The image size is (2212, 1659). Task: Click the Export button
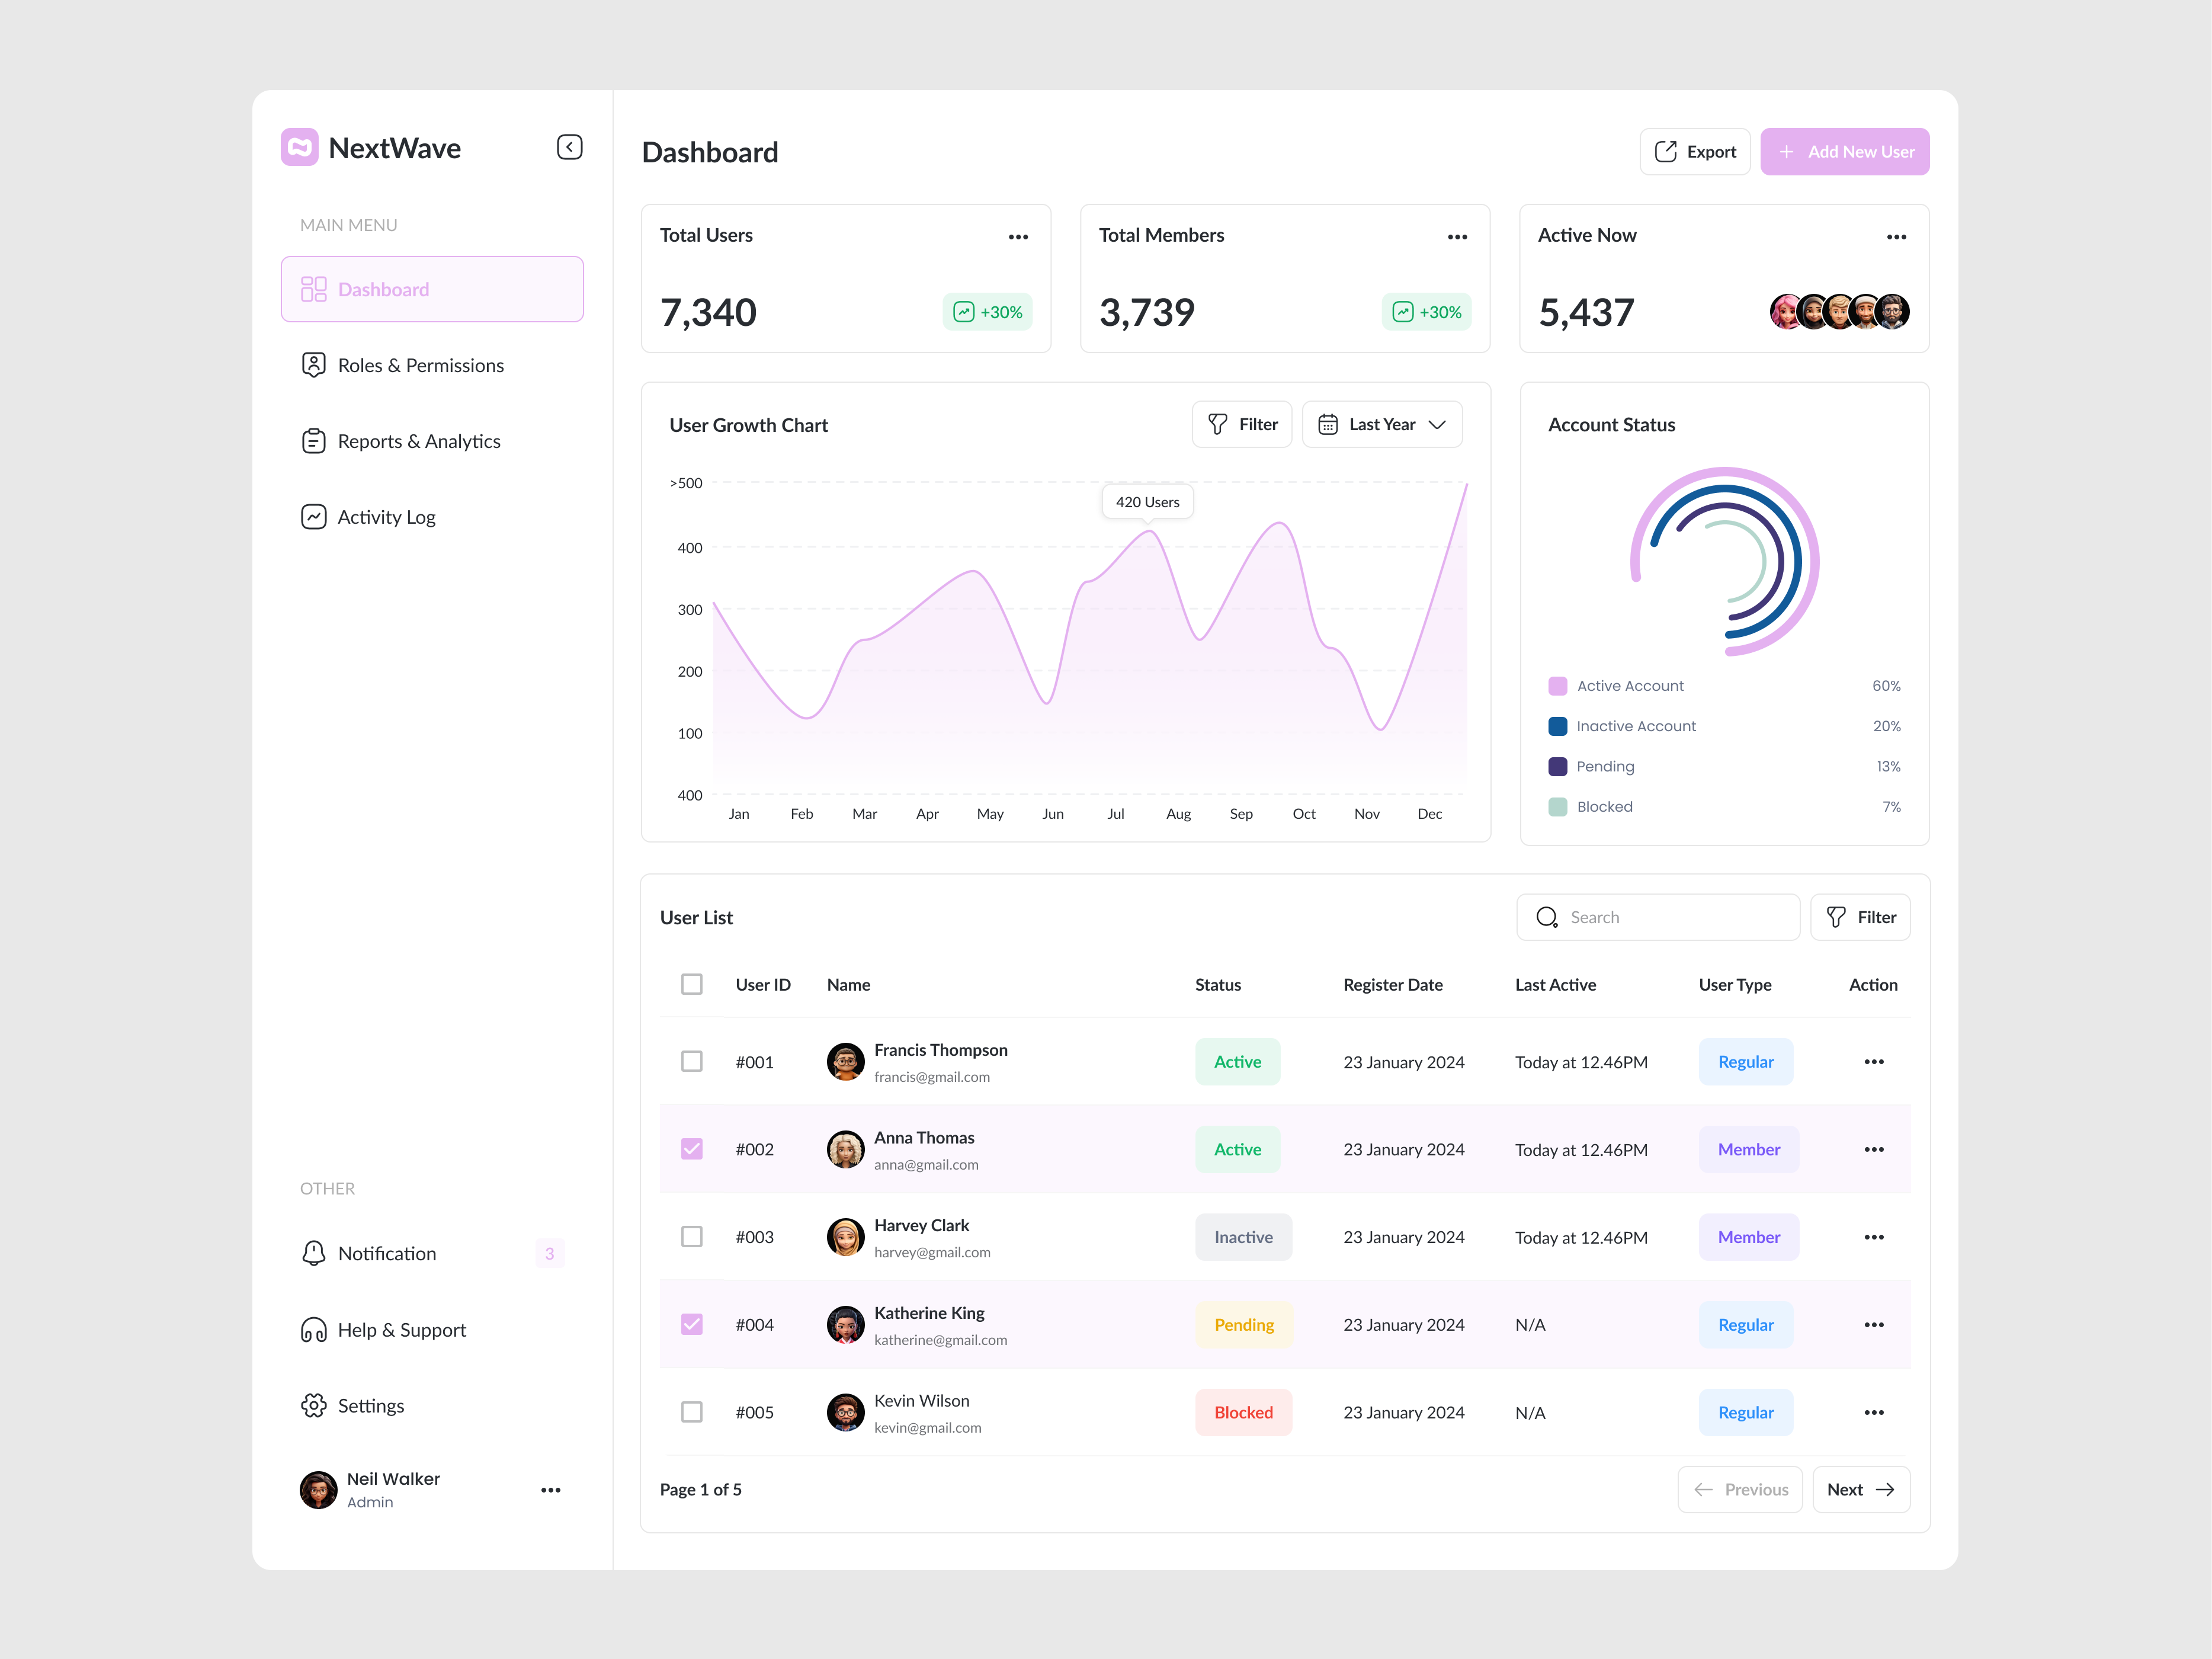tap(1695, 151)
